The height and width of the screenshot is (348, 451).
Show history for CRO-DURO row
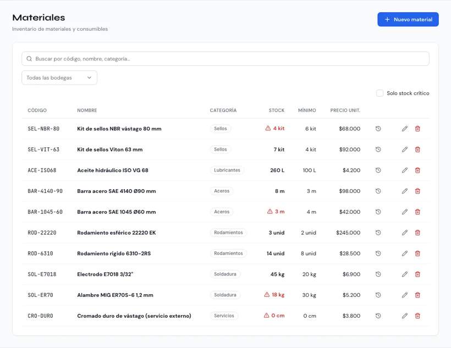tap(378, 316)
